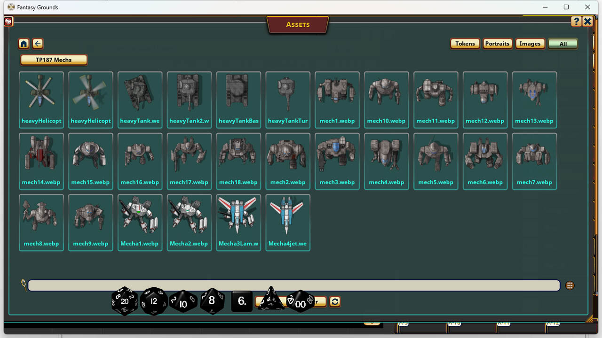Click the Home icon in Assets window
This screenshot has height=338, width=602.
coord(24,44)
